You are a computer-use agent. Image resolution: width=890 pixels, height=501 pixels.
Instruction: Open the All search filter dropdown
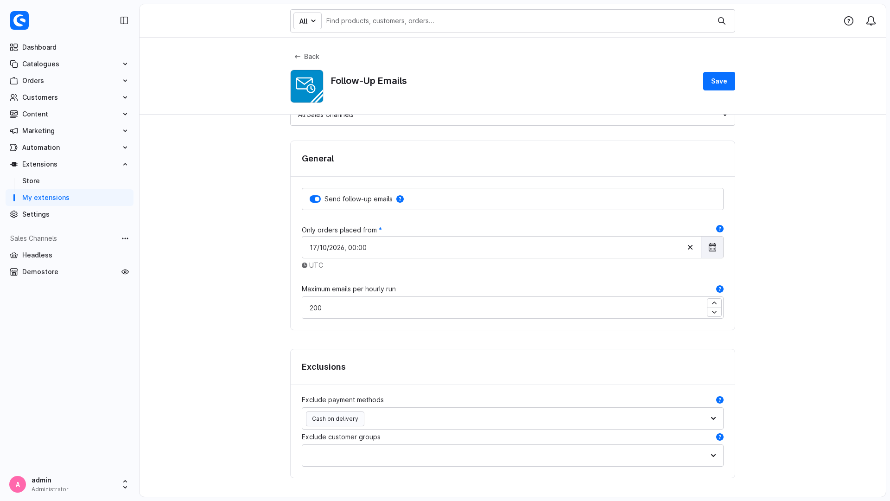click(x=307, y=21)
